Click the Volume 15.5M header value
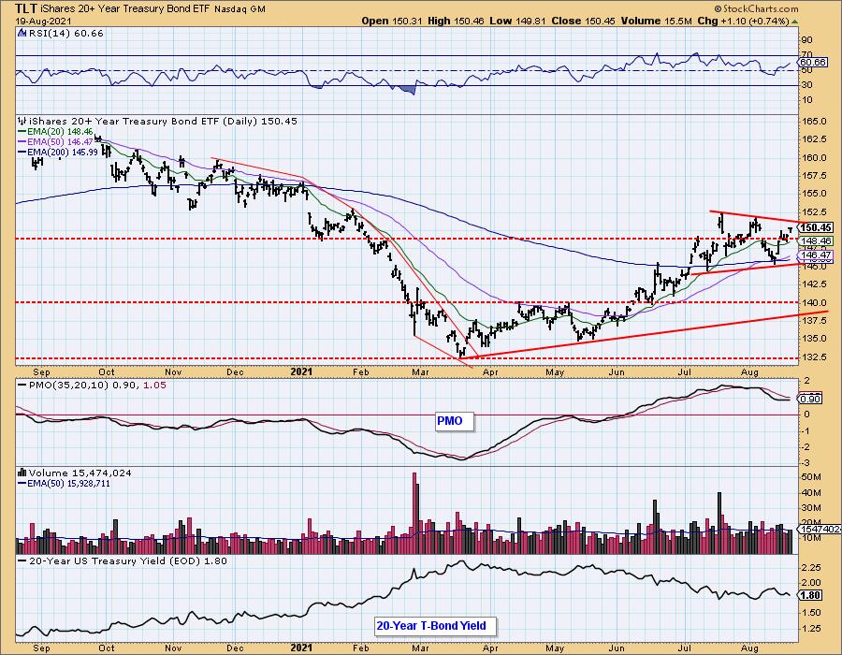 tap(658, 21)
